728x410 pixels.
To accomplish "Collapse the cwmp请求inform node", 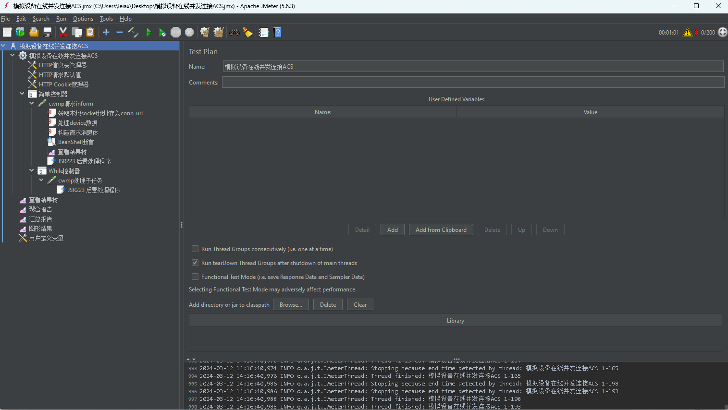I will 32,104.
